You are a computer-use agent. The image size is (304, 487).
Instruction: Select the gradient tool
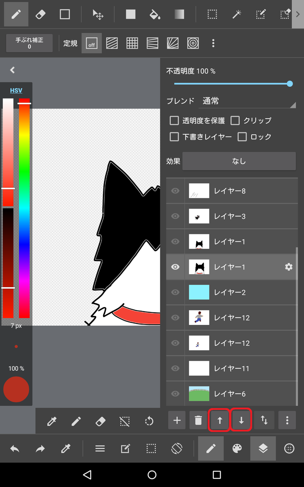click(x=179, y=14)
